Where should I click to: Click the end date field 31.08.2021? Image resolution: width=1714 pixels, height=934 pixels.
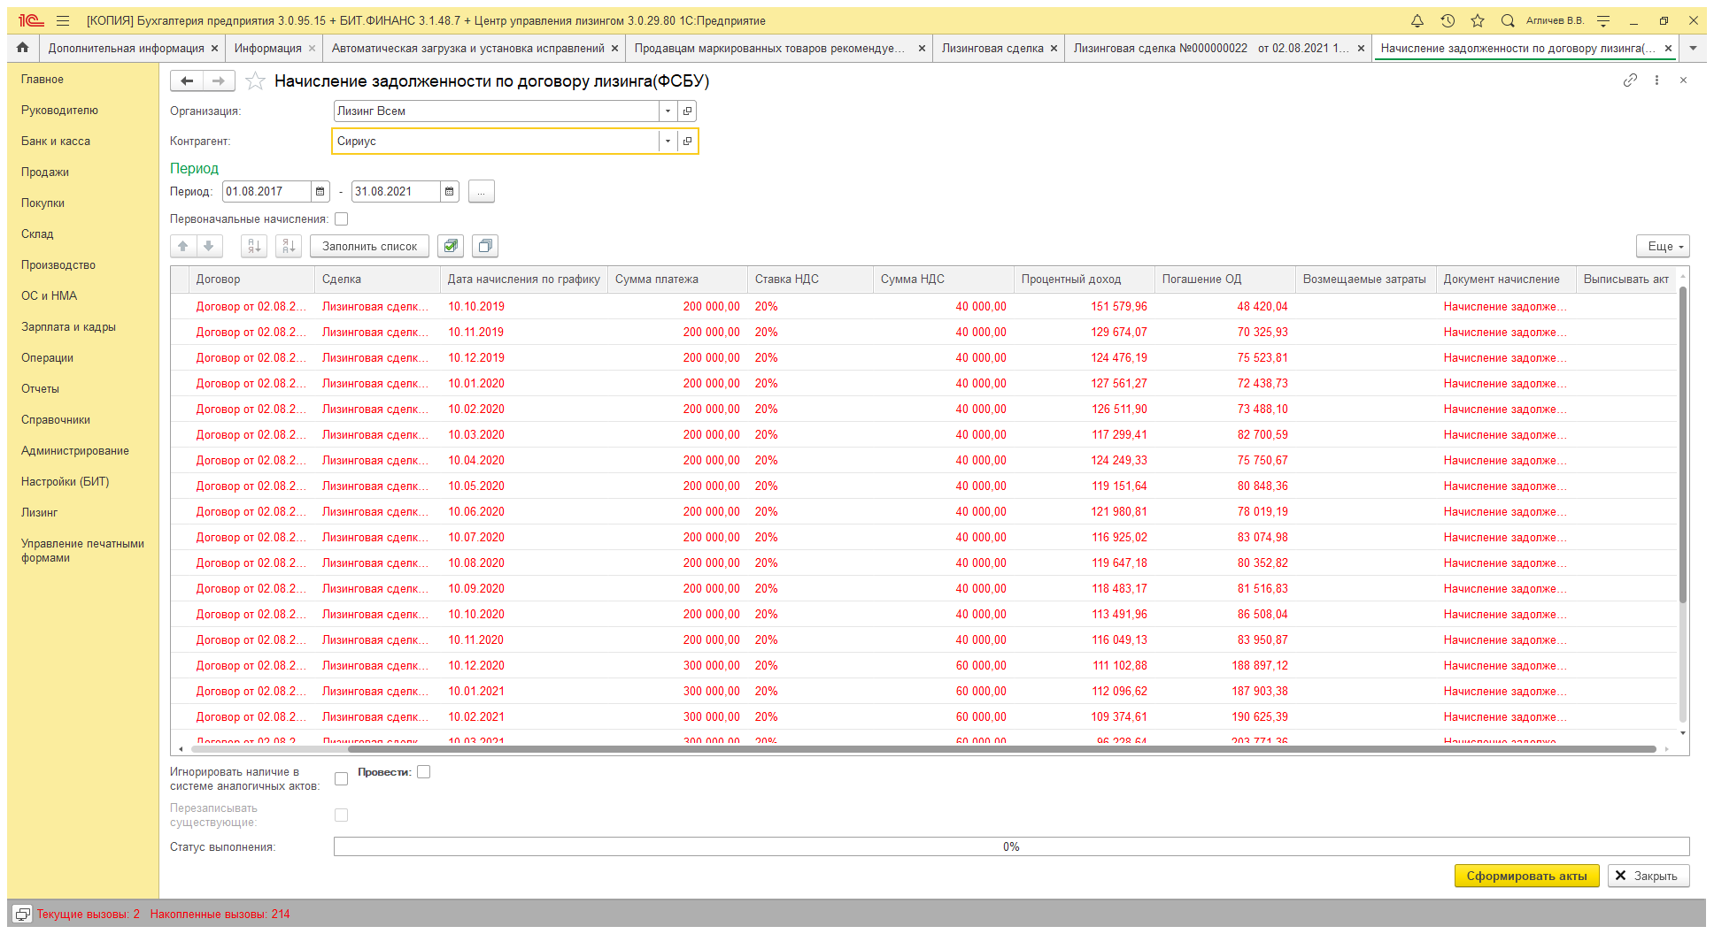[x=394, y=192]
